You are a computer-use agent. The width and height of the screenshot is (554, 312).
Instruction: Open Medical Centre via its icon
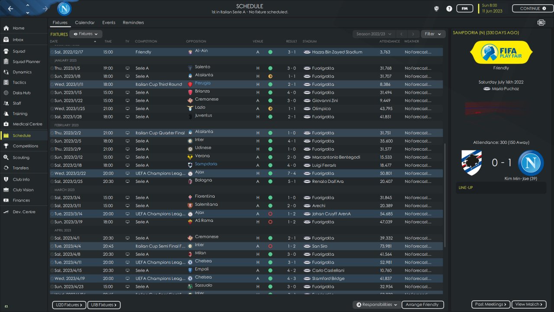coord(6,124)
